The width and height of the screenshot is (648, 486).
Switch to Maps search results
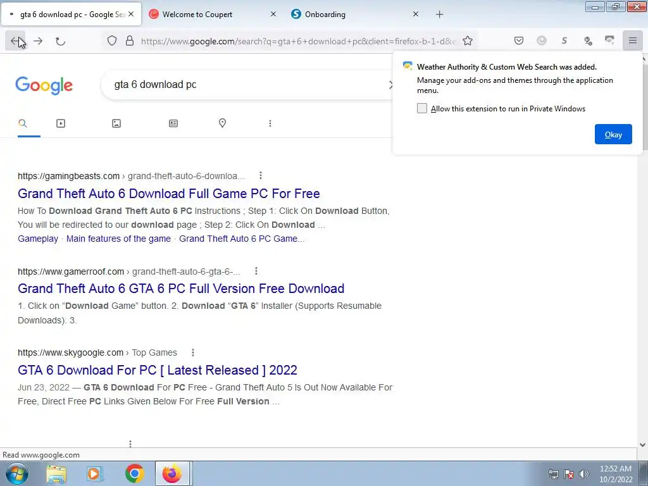[x=222, y=123]
